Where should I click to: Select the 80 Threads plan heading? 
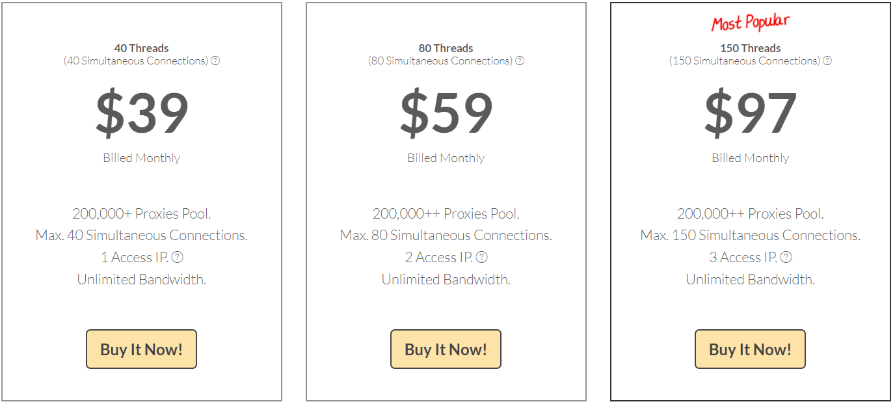pos(446,48)
